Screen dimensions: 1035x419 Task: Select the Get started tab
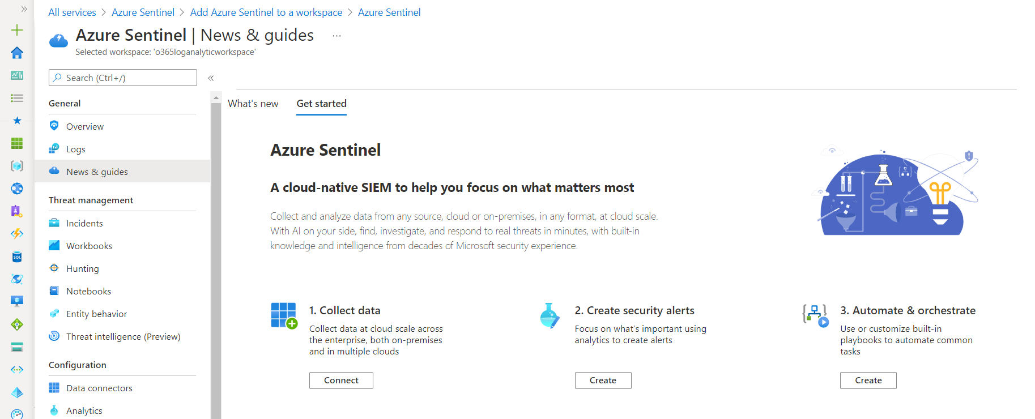tap(321, 104)
